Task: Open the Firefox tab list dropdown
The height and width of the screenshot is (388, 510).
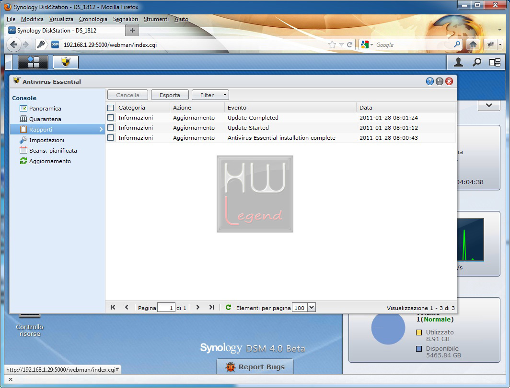Action: point(499,30)
